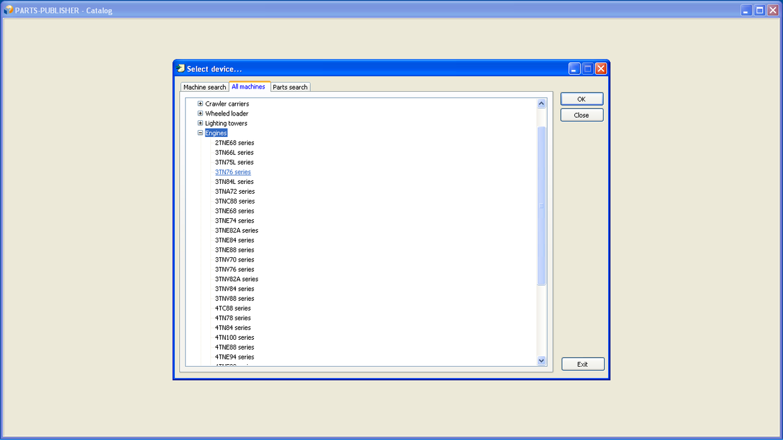Screen dimensions: 783x440
Task: Select Crawler carriers in the tree
Action: click(227, 104)
